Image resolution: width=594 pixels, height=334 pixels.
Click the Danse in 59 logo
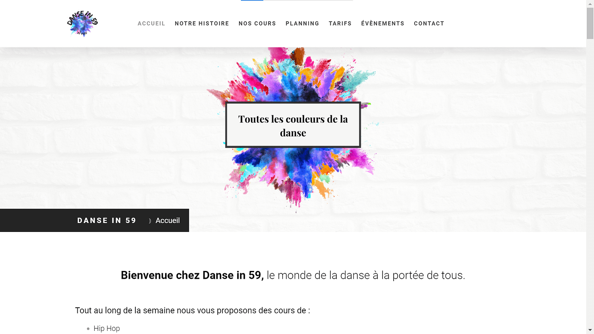(82, 24)
